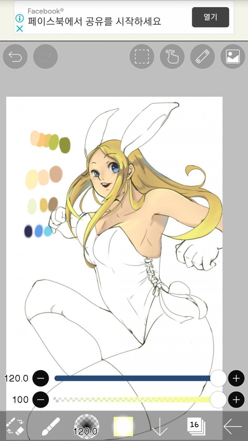Toggle brush and eraser switch icon
The image size is (248, 441).
(15, 426)
